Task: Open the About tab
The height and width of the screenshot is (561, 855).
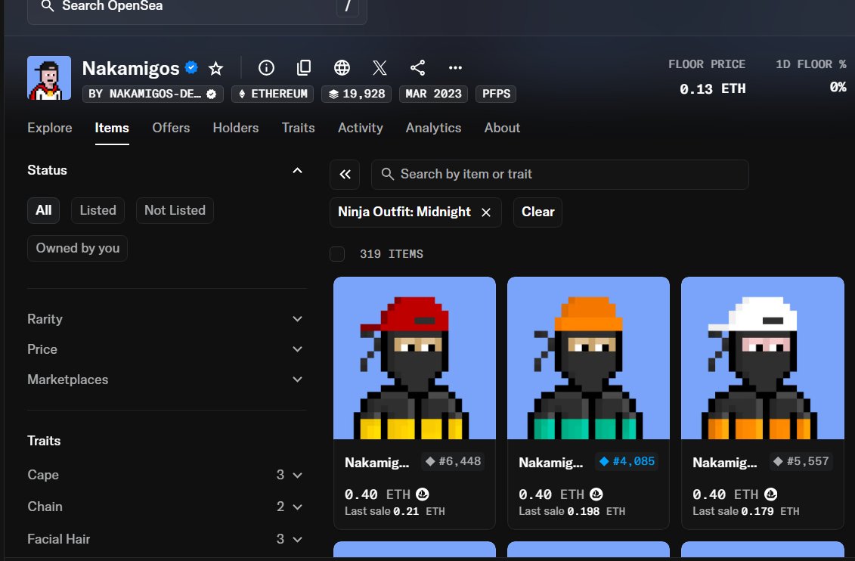Action: tap(502, 128)
